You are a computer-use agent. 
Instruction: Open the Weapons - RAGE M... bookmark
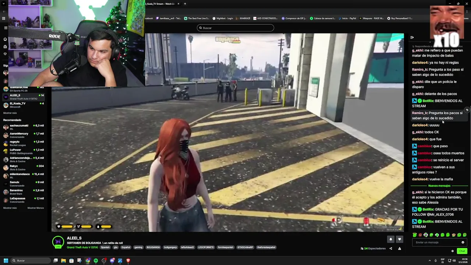coord(371,18)
